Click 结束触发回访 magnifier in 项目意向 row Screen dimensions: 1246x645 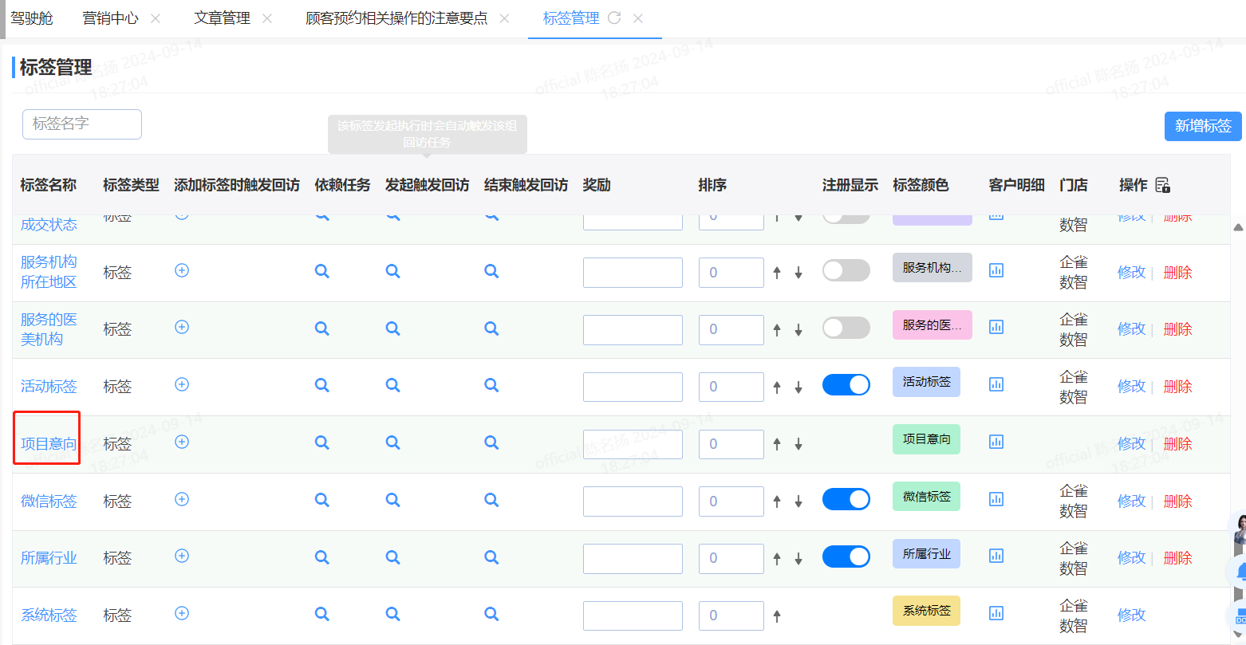point(491,442)
